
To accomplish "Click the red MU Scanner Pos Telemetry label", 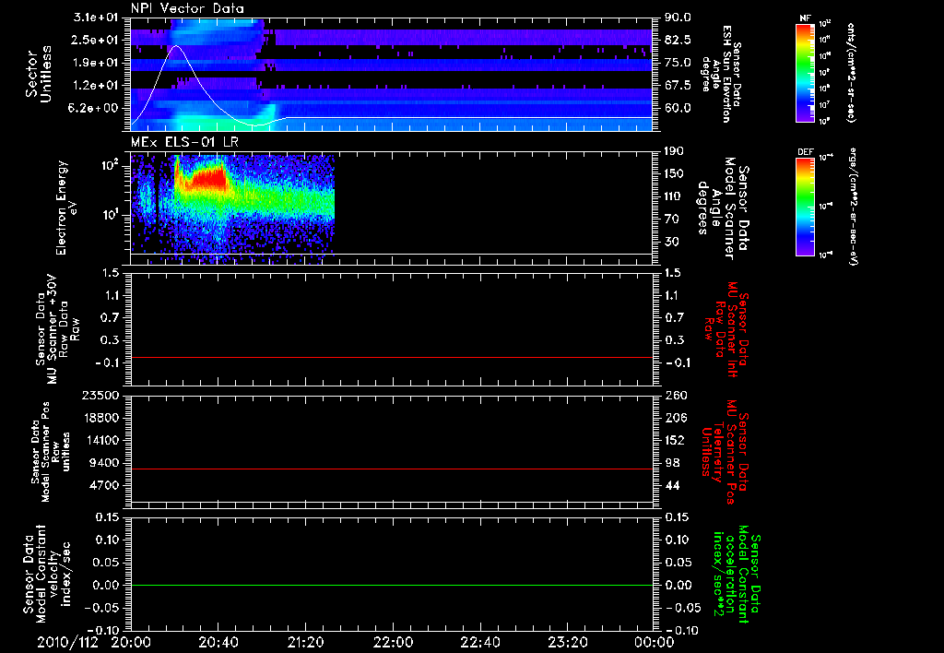I will point(725,452).
